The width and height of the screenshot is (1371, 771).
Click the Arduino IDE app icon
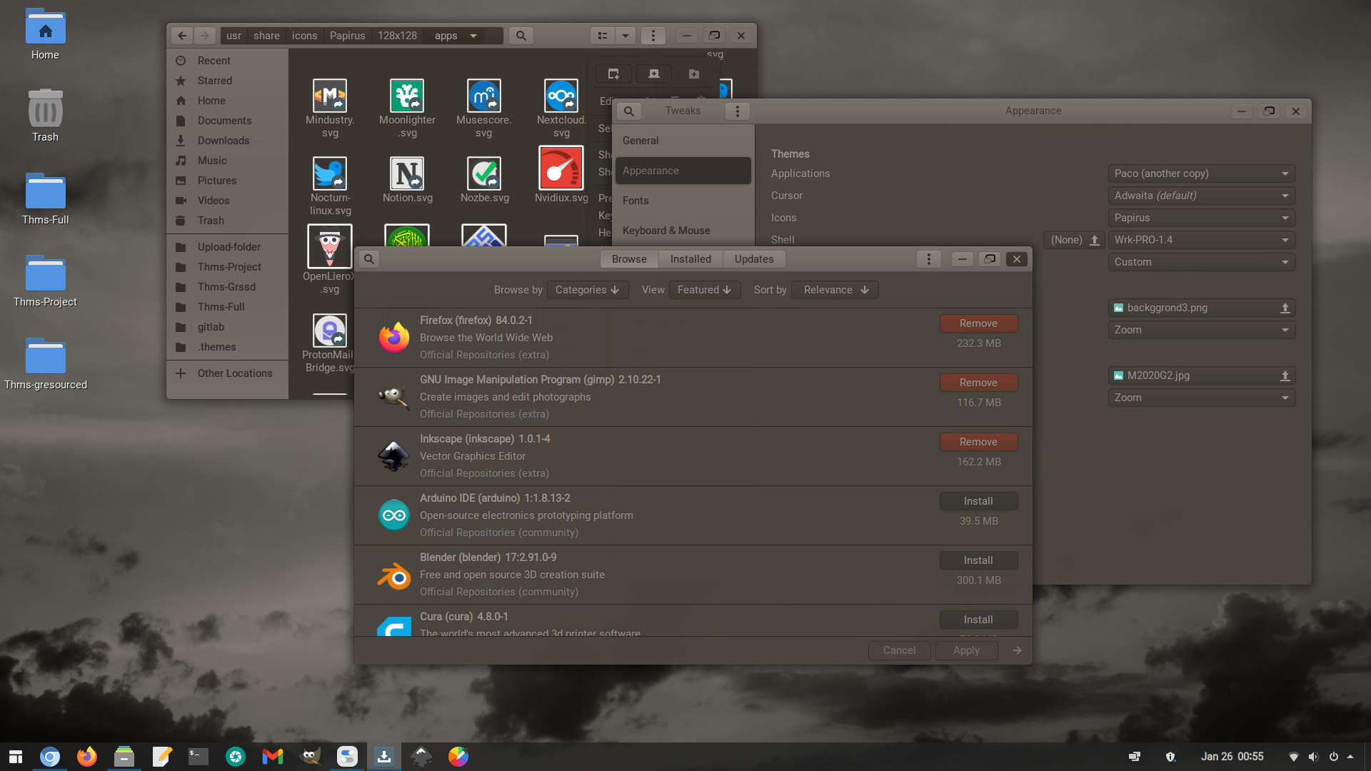(394, 515)
